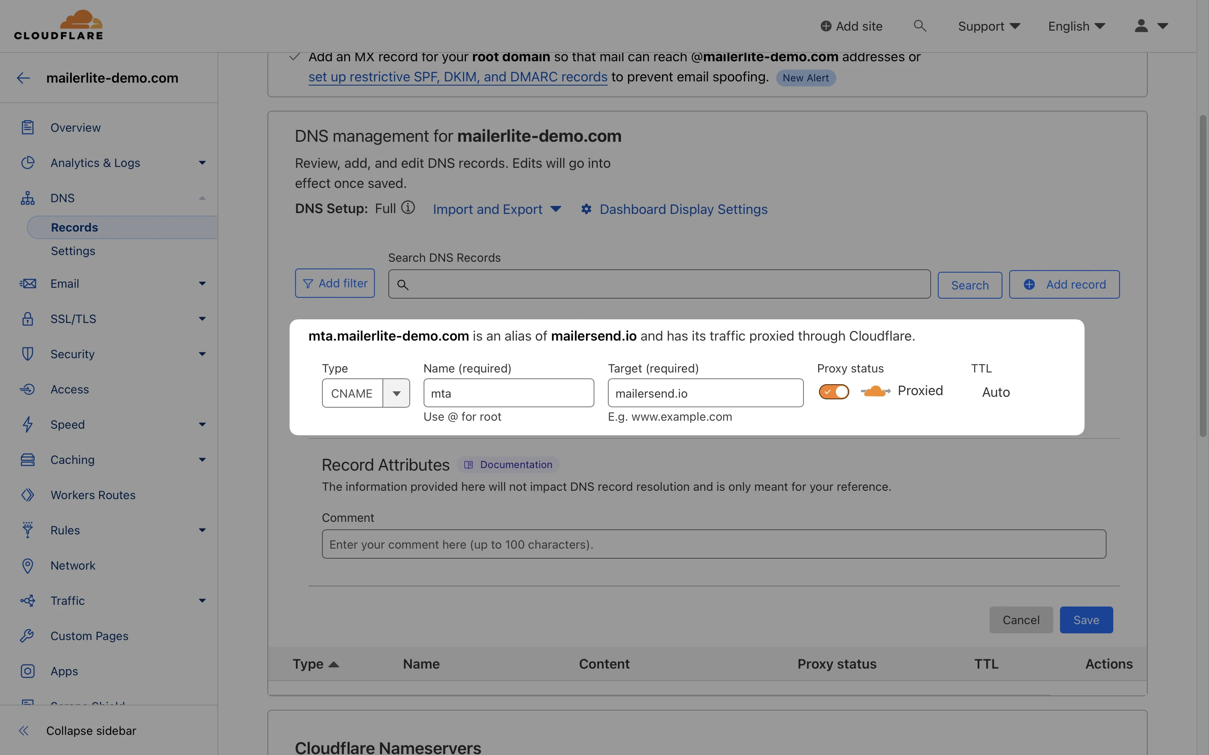Screen dimensions: 1209x755
Task: Open the DNS Settings sidebar item
Action: coord(73,251)
